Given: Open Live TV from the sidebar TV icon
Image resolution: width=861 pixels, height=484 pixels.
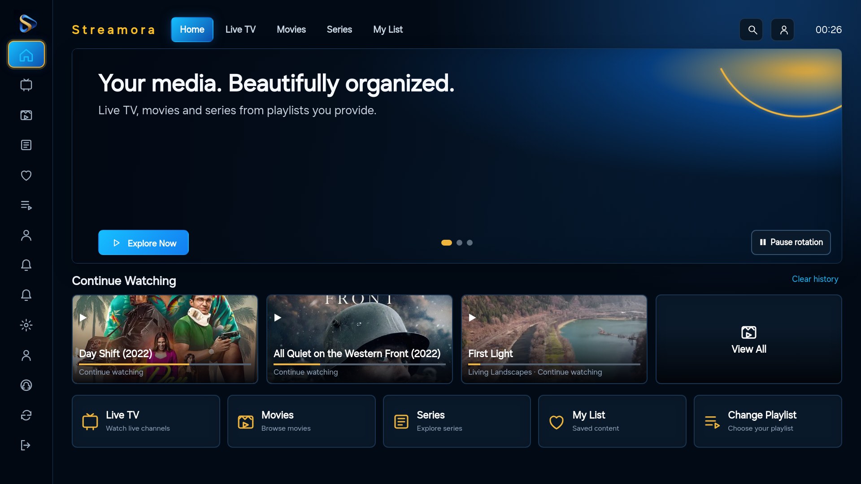Looking at the screenshot, I should [26, 85].
